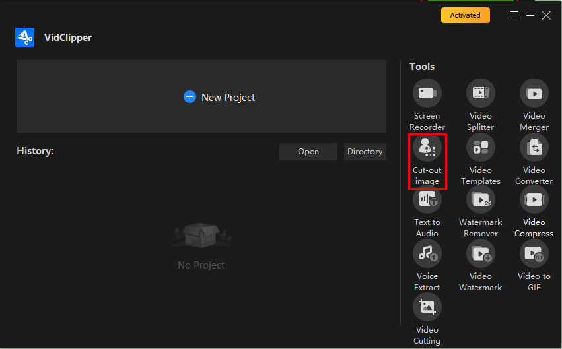Launch the Video Converter tool
The width and height of the screenshot is (562, 349).
pos(534,148)
